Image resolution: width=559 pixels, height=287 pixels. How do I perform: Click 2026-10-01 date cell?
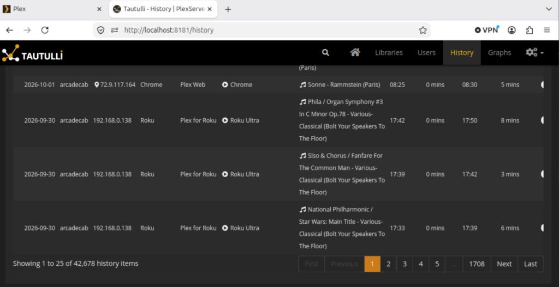click(39, 84)
